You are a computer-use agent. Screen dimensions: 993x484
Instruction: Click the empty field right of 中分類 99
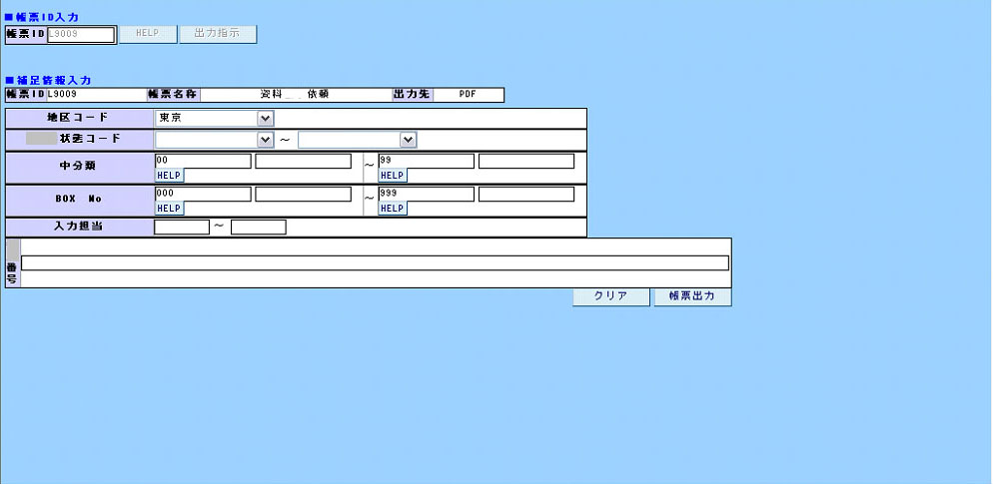tap(526, 161)
